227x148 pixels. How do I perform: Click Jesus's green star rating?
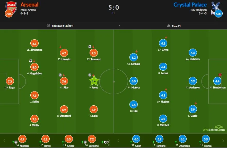coord(94,81)
